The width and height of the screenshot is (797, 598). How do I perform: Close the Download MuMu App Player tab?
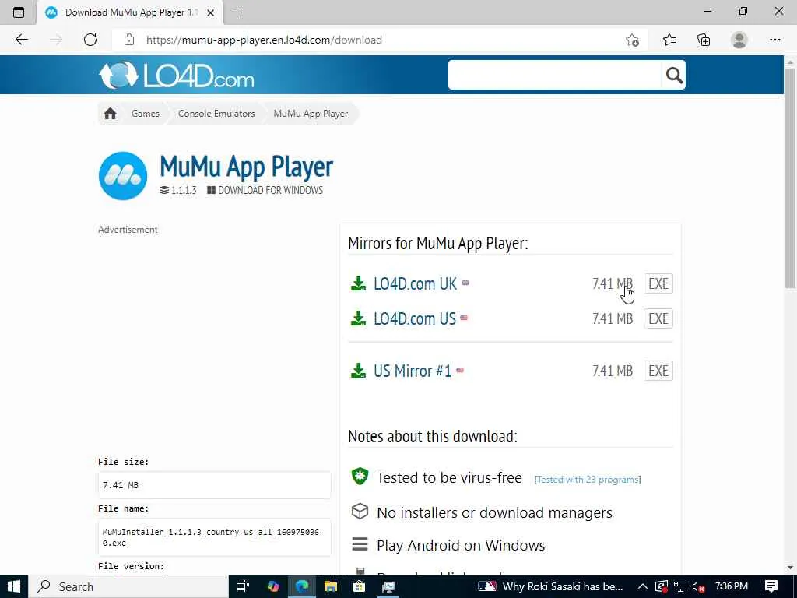point(210,12)
